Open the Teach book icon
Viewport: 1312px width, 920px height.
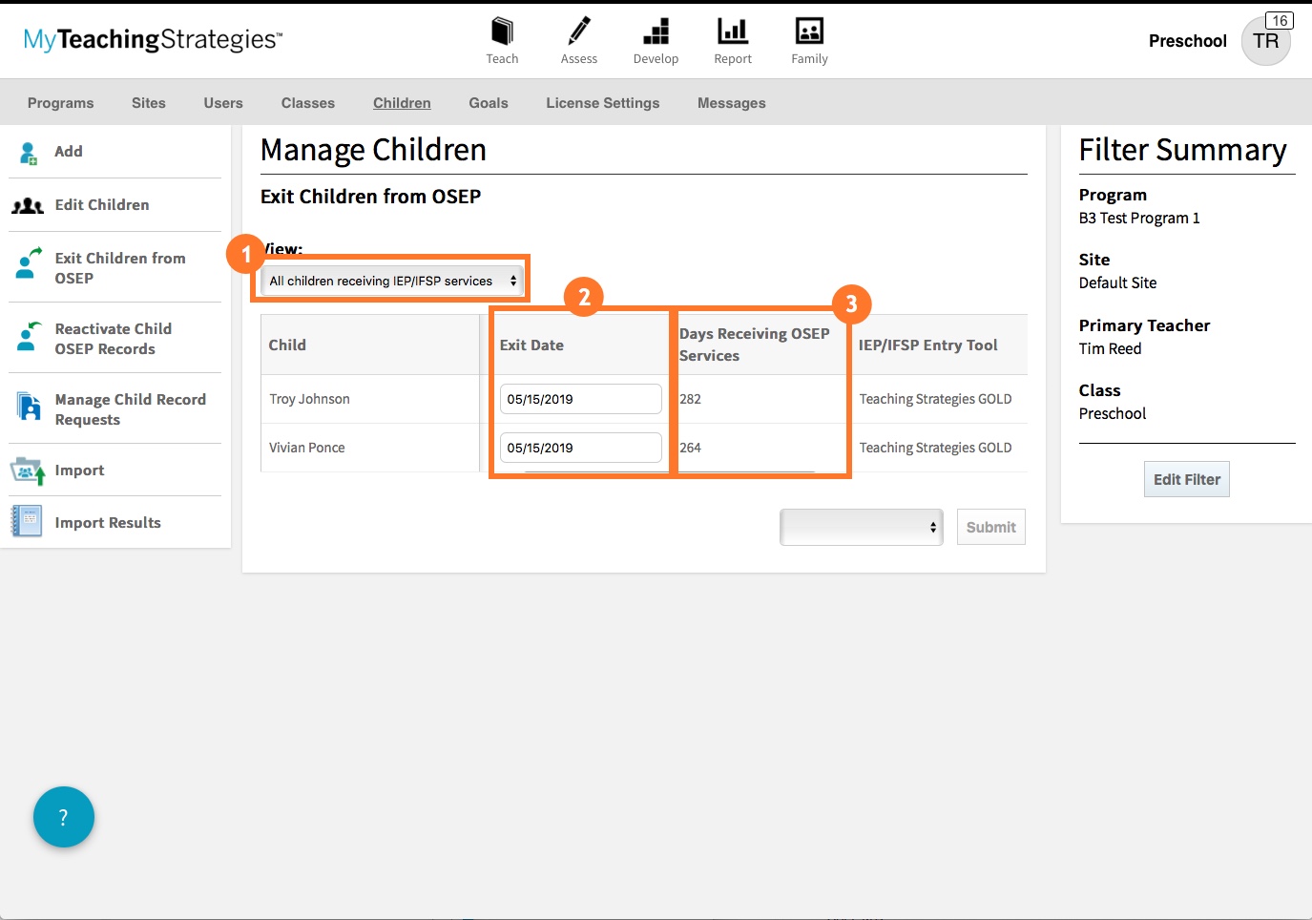point(502,32)
